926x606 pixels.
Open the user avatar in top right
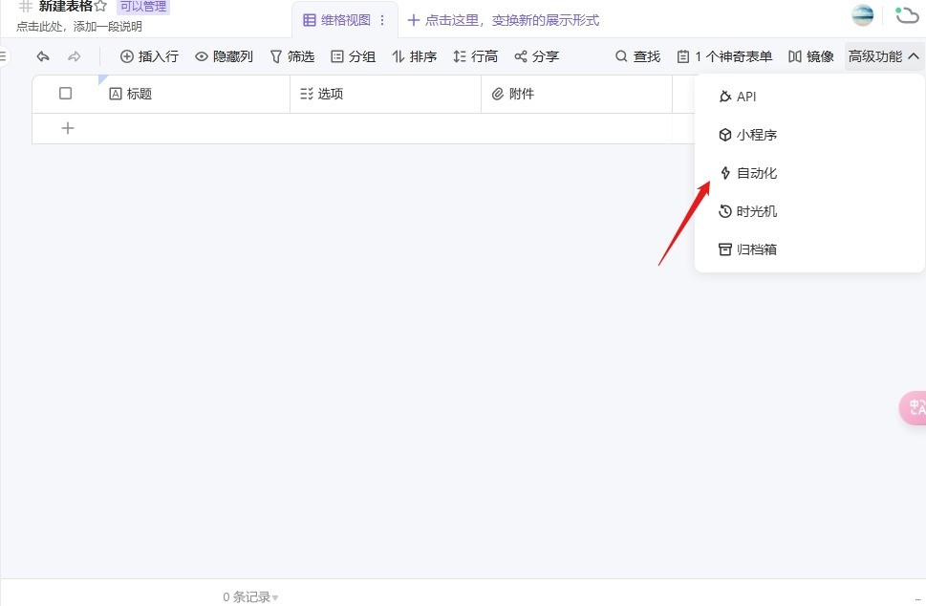coord(862,15)
